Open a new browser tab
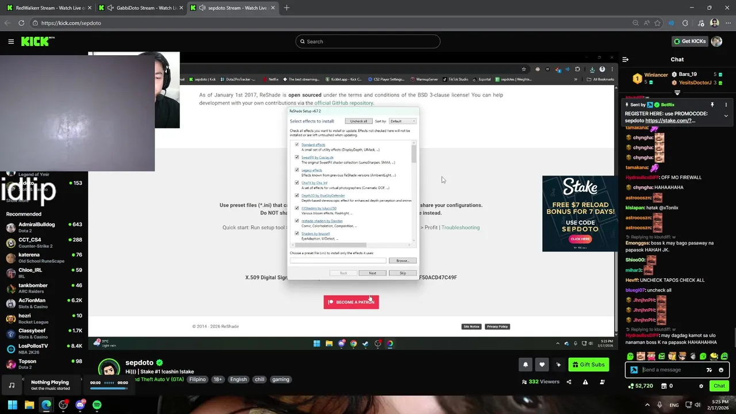The height and width of the screenshot is (414, 736). click(x=286, y=8)
